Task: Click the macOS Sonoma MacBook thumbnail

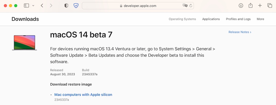Action: [25, 43]
